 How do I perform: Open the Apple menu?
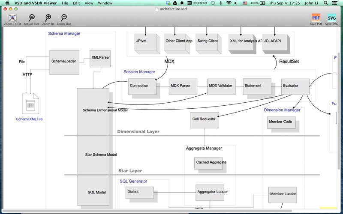tap(7, 3)
